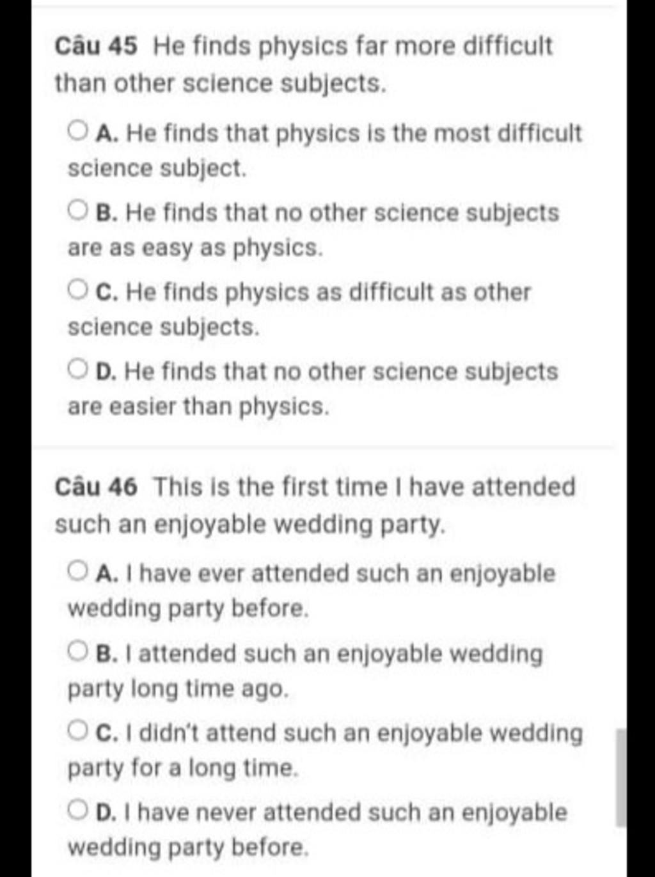Screen dimensions: 655x877
Task: Click the Câu 46 question heading
Action: click(95, 487)
